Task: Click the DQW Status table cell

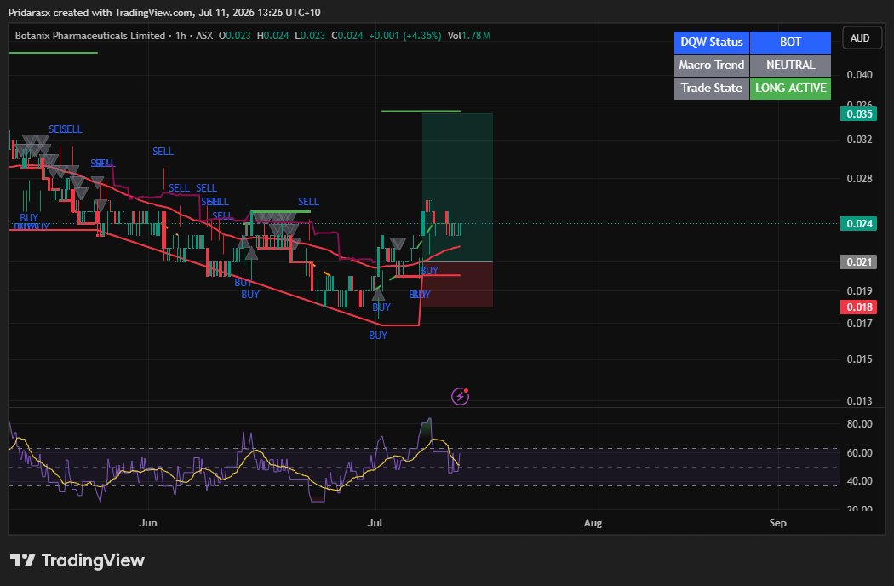Action: (x=712, y=43)
